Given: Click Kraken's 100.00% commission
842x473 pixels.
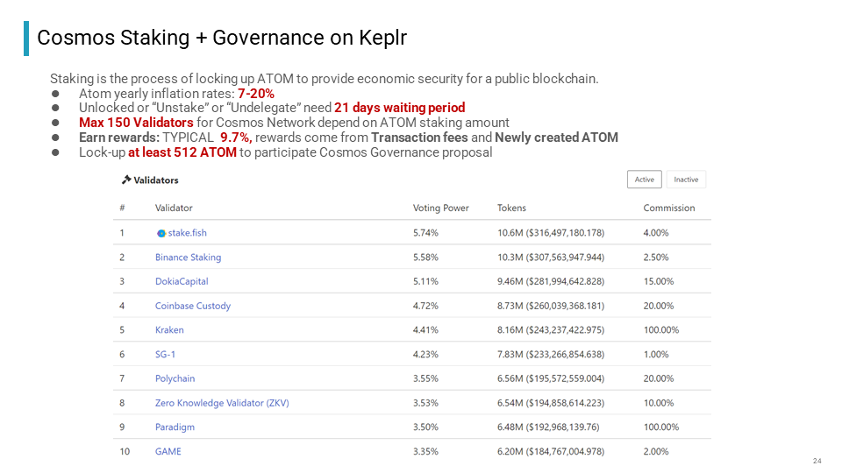Looking at the screenshot, I should pos(661,330).
